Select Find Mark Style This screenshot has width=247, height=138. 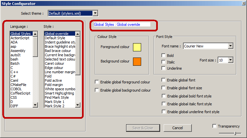pyautogui.click(x=60, y=97)
